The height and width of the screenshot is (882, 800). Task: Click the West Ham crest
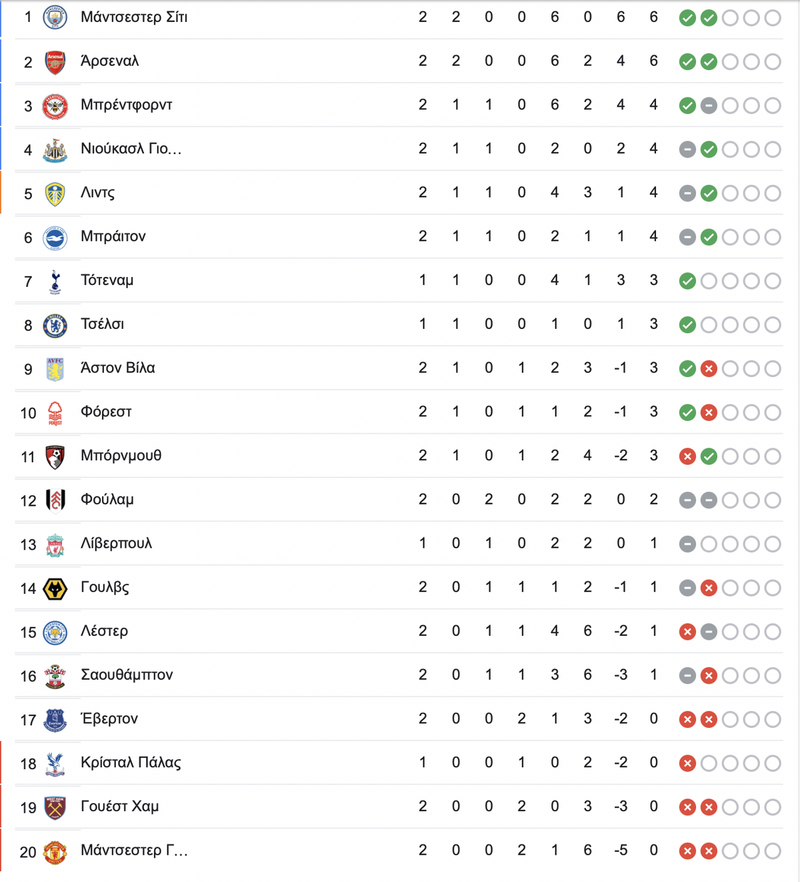(55, 807)
